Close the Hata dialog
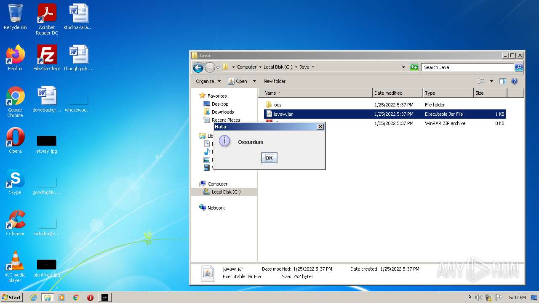This screenshot has width=539, height=303. click(320, 127)
